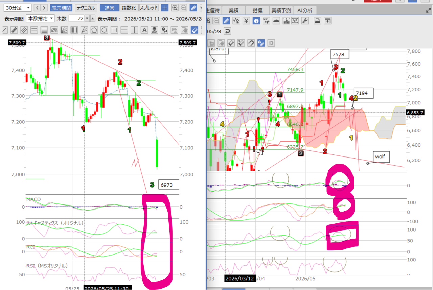Image resolution: width=433 pixels, height=290 pixels.
Task: Select the 通常 display mode
Action: pyautogui.click(x=109, y=8)
